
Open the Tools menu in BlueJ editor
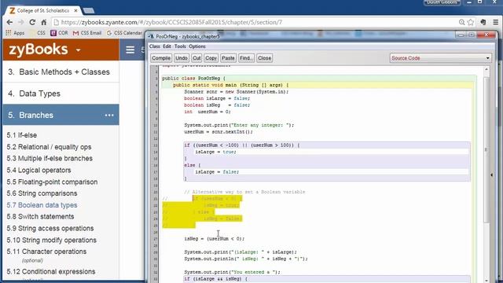(180, 46)
